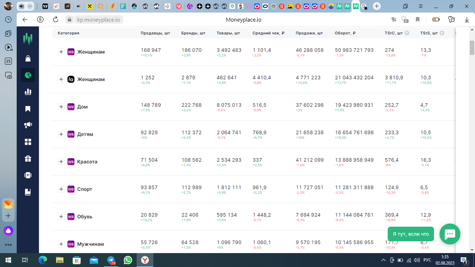Open the shopping bag sidebar section
Viewport: 475px width, 267px height.
(x=28, y=59)
